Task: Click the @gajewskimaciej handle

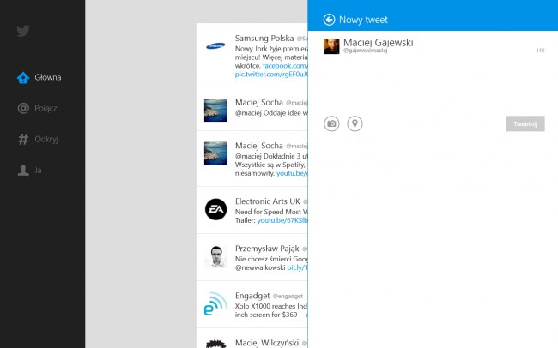Action: pyautogui.click(x=365, y=51)
